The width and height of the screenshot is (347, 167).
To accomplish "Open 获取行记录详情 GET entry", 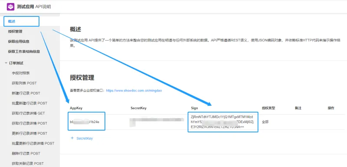I will [28, 113].
